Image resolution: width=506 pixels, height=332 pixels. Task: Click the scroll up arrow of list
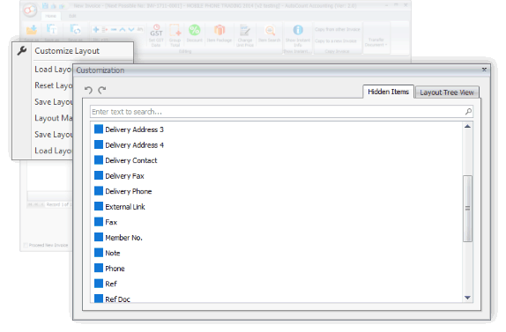click(467, 126)
